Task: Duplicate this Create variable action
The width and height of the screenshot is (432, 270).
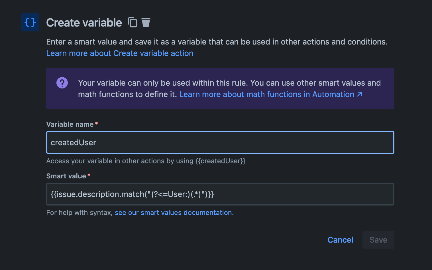Action: [x=133, y=22]
